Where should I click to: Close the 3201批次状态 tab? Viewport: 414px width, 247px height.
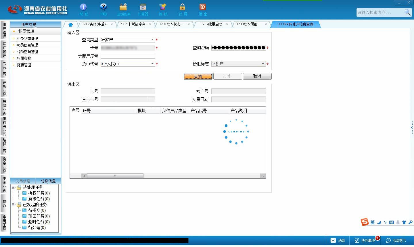click(x=189, y=24)
